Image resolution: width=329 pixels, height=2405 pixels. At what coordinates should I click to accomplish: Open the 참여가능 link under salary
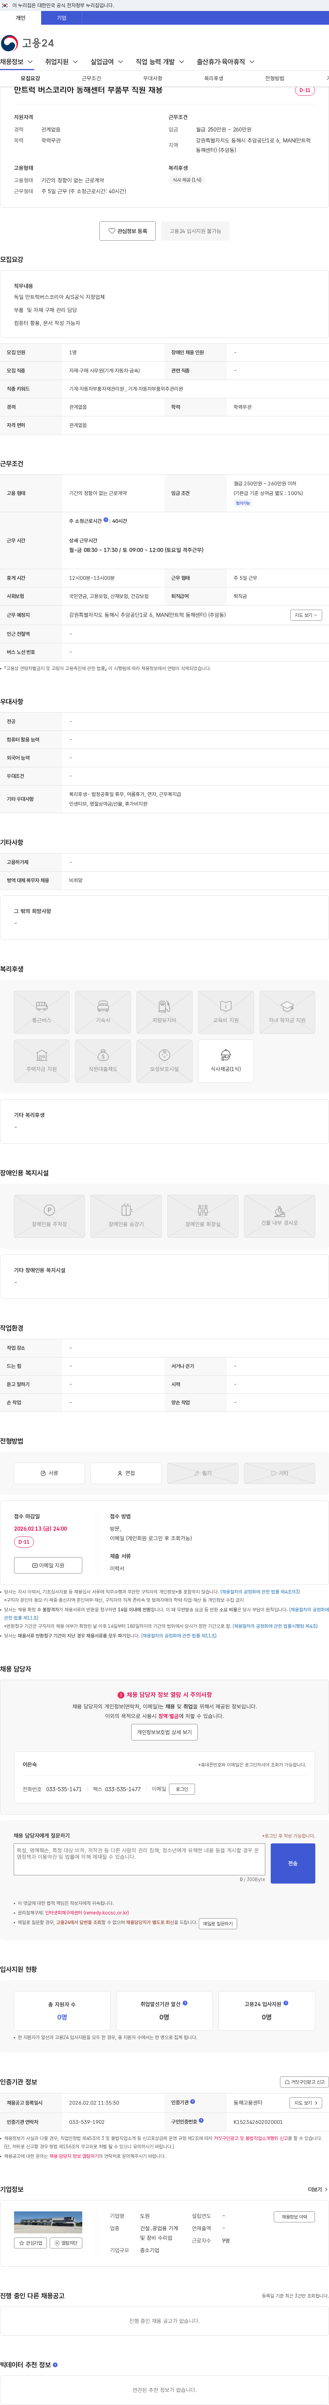(242, 503)
